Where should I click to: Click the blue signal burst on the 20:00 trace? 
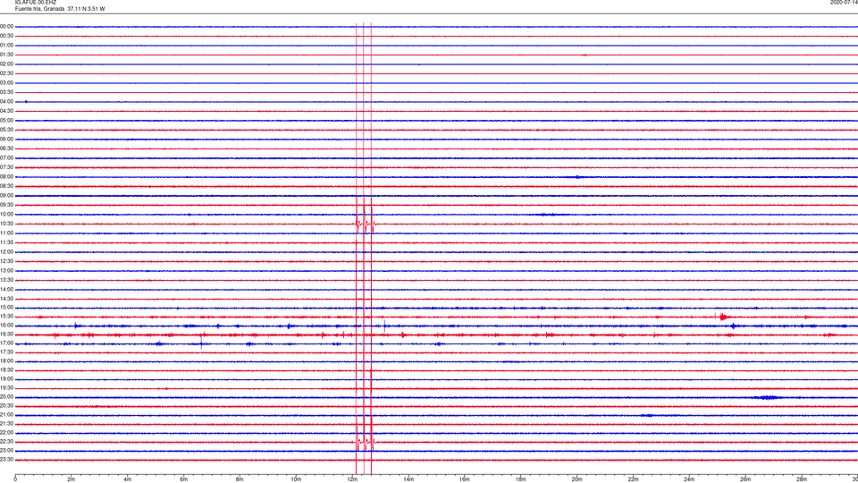(767, 397)
